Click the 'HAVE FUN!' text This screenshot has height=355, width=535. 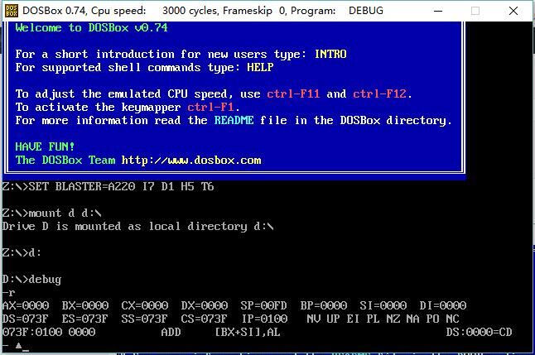click(45, 146)
